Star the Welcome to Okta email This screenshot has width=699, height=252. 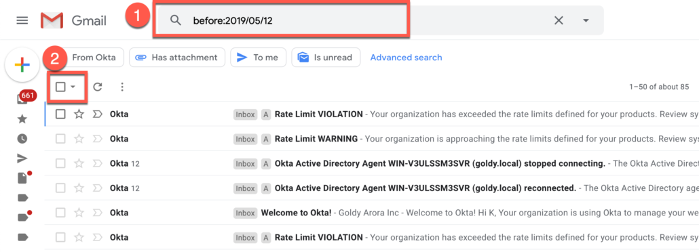pyautogui.click(x=79, y=213)
